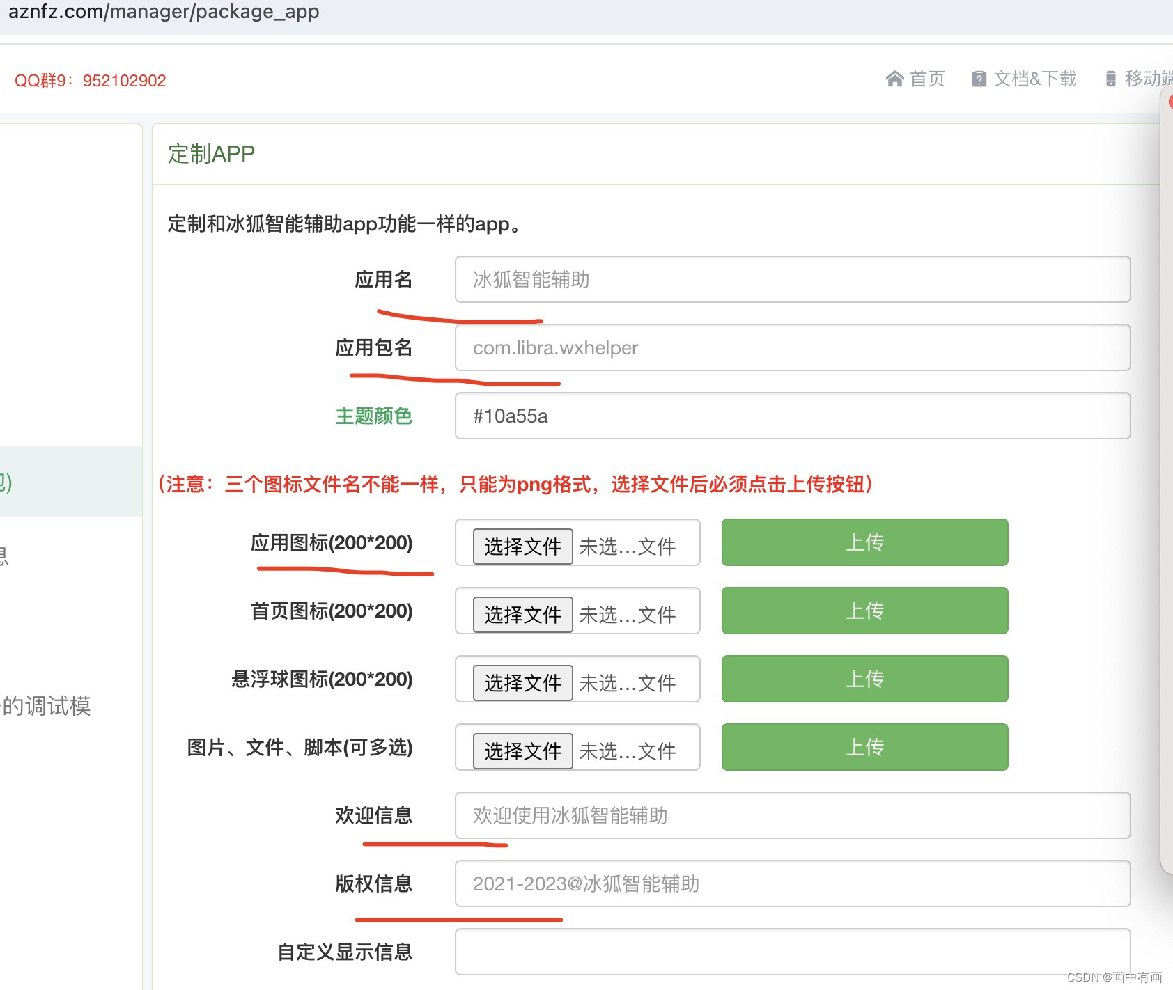Click the 主题颜色 label
Image resolution: width=1173 pixels, height=990 pixels.
373,416
